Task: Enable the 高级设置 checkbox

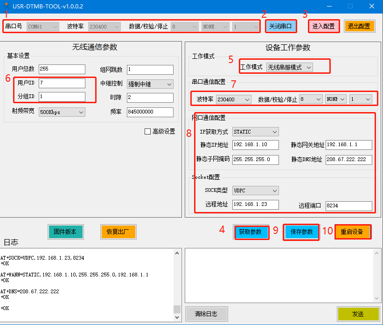Action: [148, 132]
